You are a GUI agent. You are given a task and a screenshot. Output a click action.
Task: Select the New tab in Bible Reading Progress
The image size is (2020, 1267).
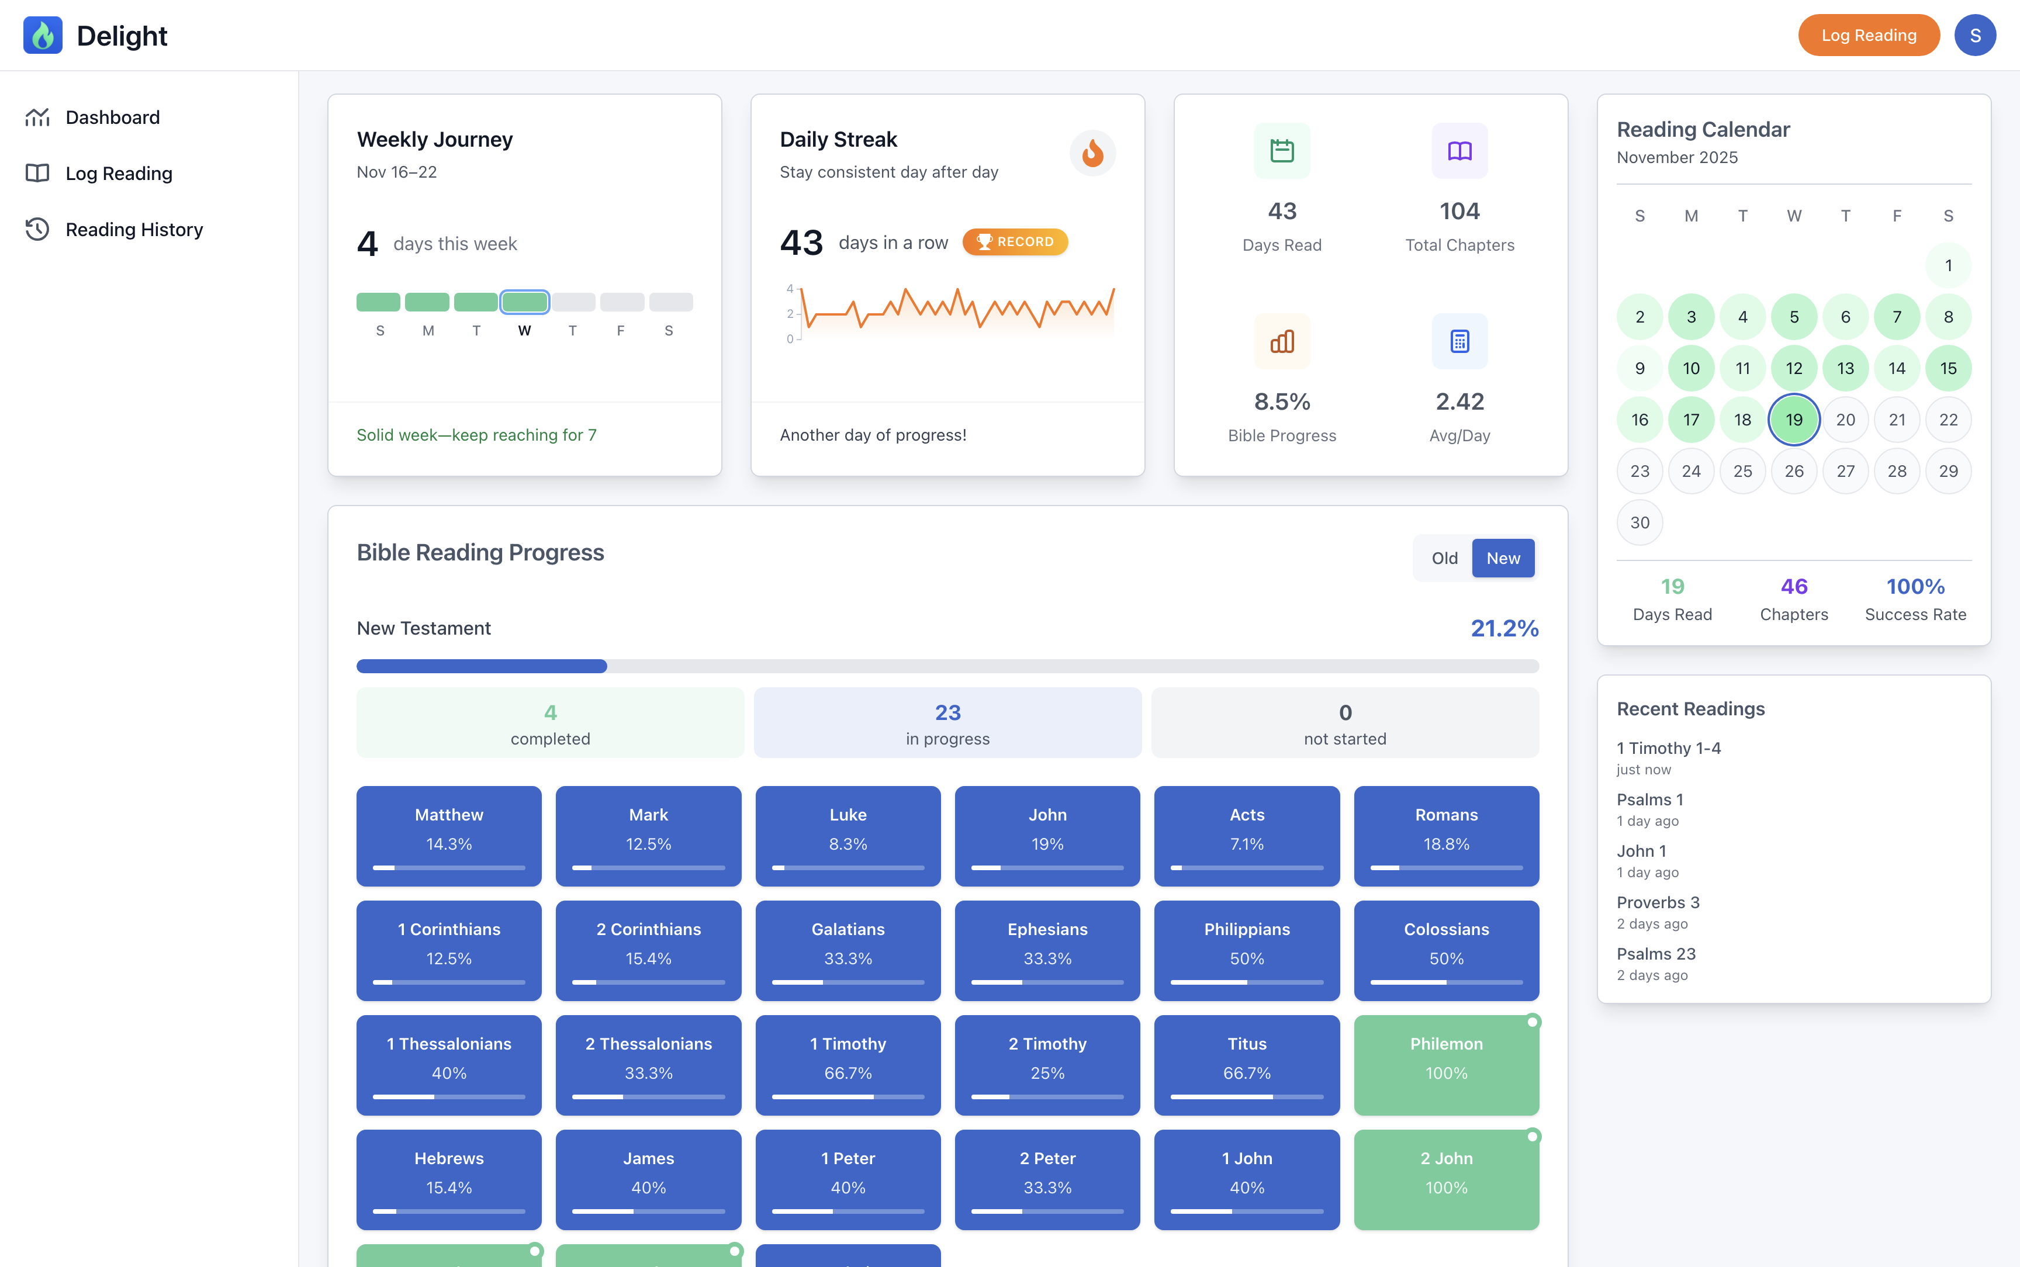tap(1503, 558)
